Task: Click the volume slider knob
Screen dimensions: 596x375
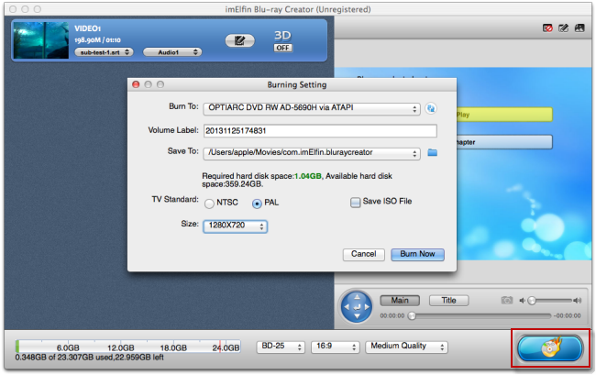Action: tap(532, 301)
